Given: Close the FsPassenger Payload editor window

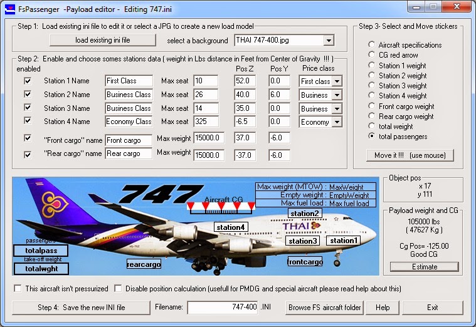Looking at the screenshot, I should pos(457,7).
